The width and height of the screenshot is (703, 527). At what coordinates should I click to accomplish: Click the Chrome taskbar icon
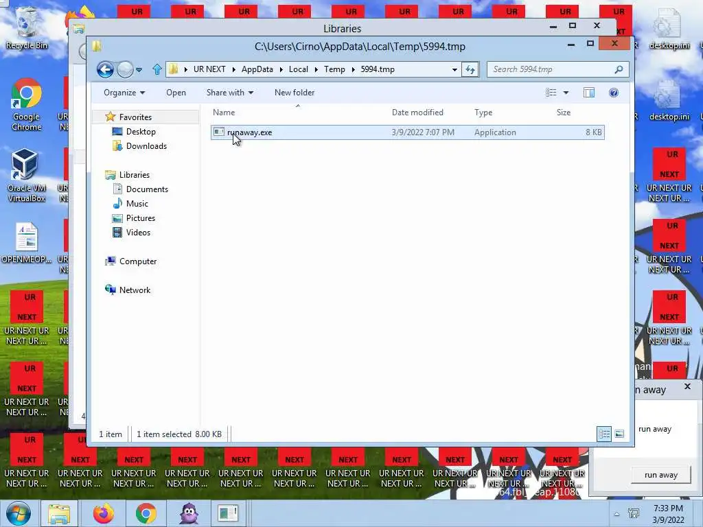tap(146, 513)
